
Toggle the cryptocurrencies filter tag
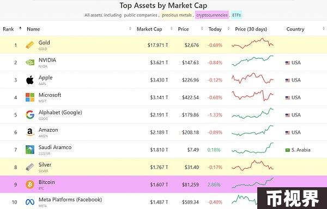point(212,15)
